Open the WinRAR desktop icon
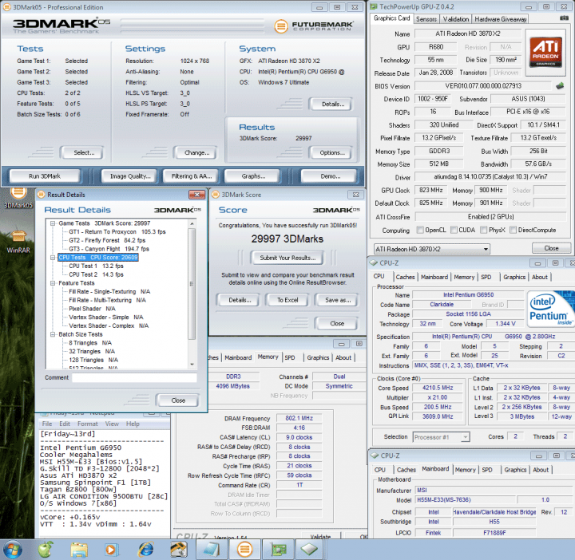Screen dimensions: 575x560 point(18,242)
